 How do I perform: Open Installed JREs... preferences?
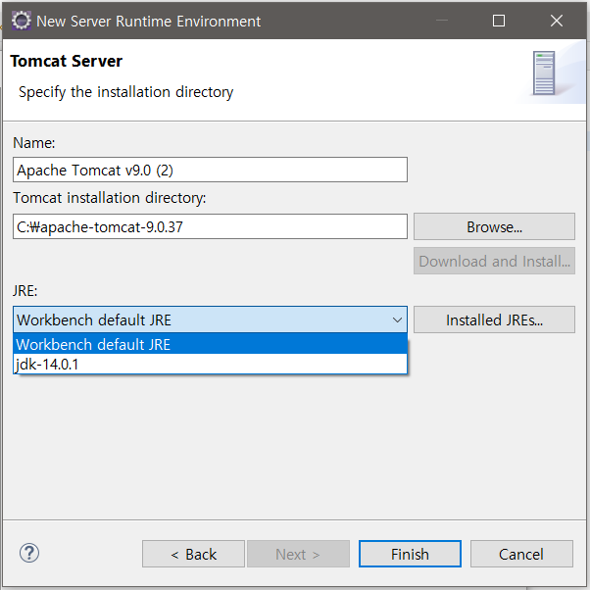[x=494, y=320]
